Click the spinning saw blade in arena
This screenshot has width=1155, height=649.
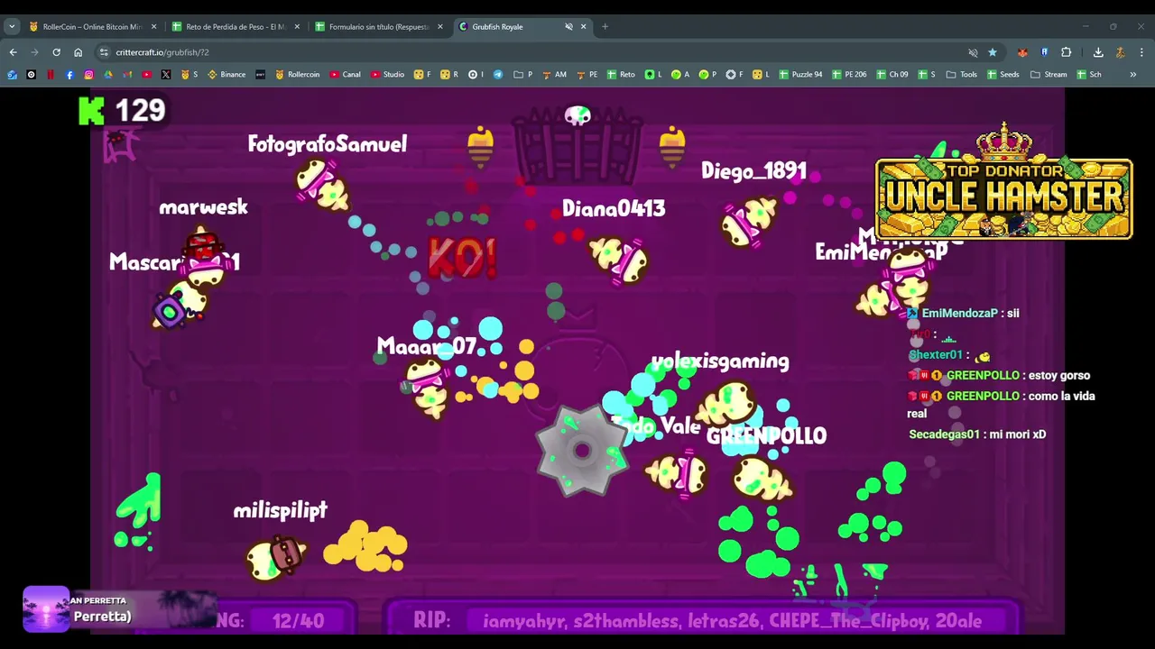coord(581,451)
